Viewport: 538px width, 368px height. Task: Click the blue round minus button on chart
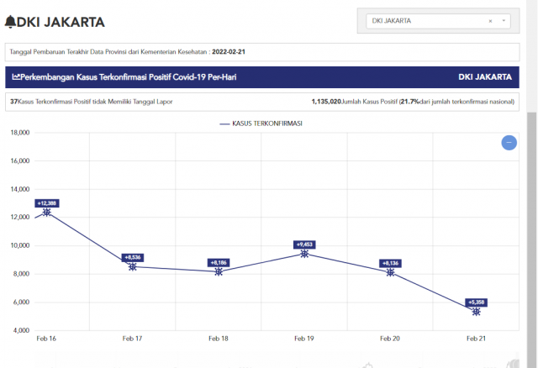[509, 143]
